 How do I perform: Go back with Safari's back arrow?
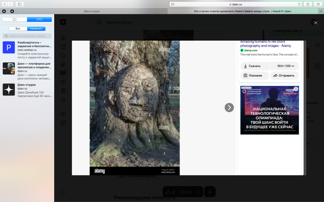coord(5,4)
